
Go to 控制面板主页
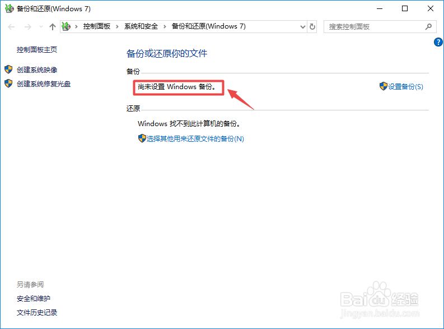tap(37, 50)
